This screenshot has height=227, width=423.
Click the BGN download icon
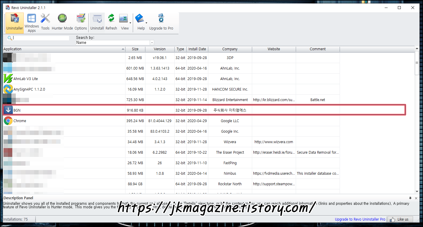[x=8, y=110]
